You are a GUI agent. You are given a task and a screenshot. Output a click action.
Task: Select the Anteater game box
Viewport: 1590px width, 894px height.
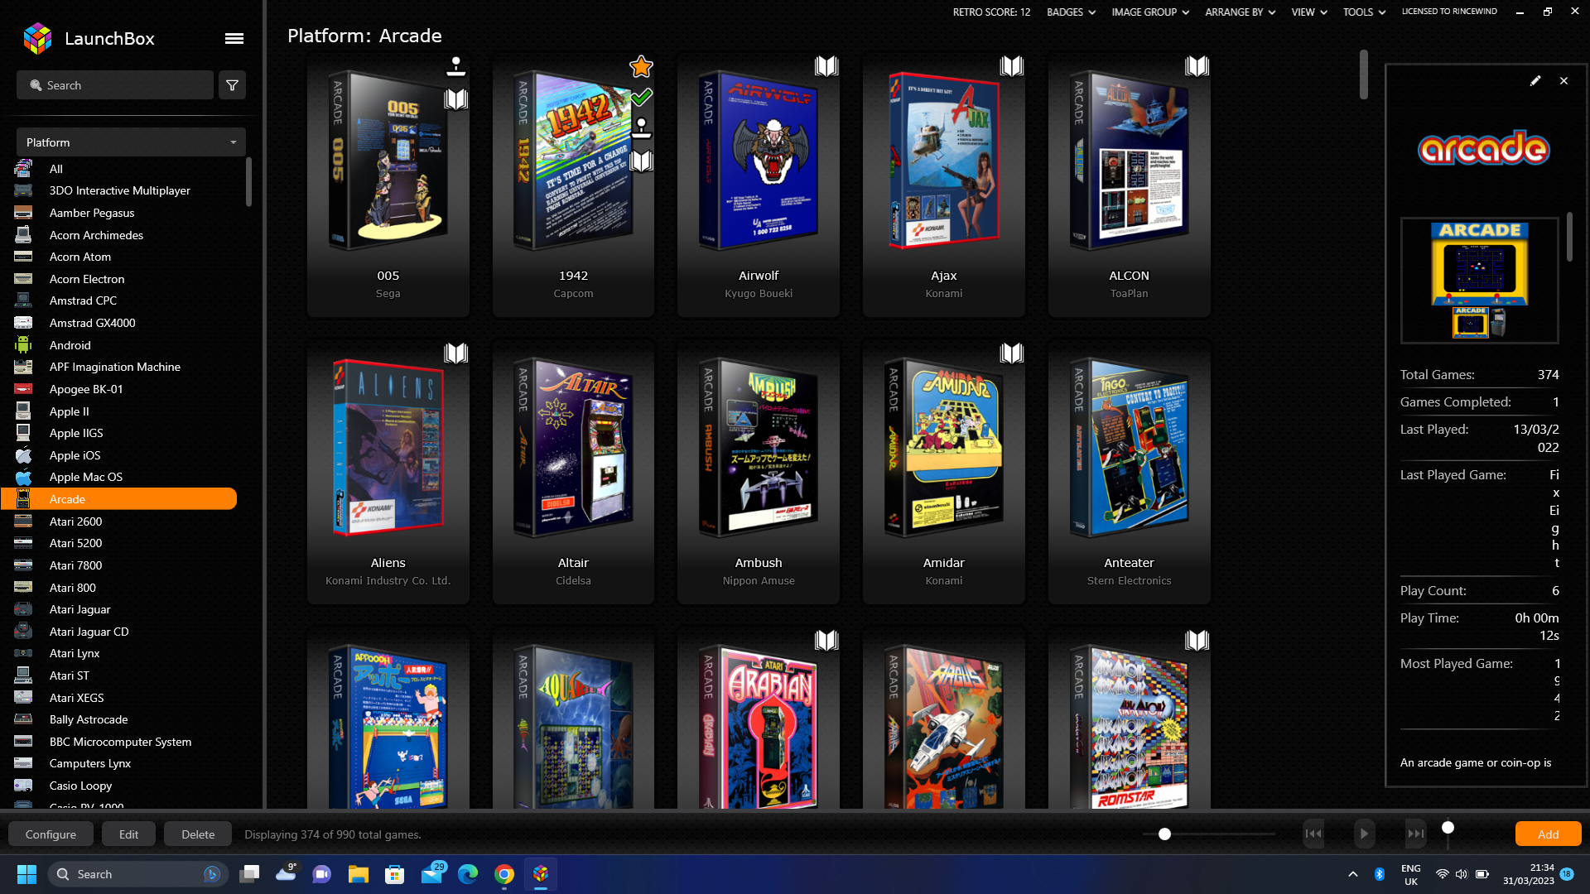[1129, 448]
